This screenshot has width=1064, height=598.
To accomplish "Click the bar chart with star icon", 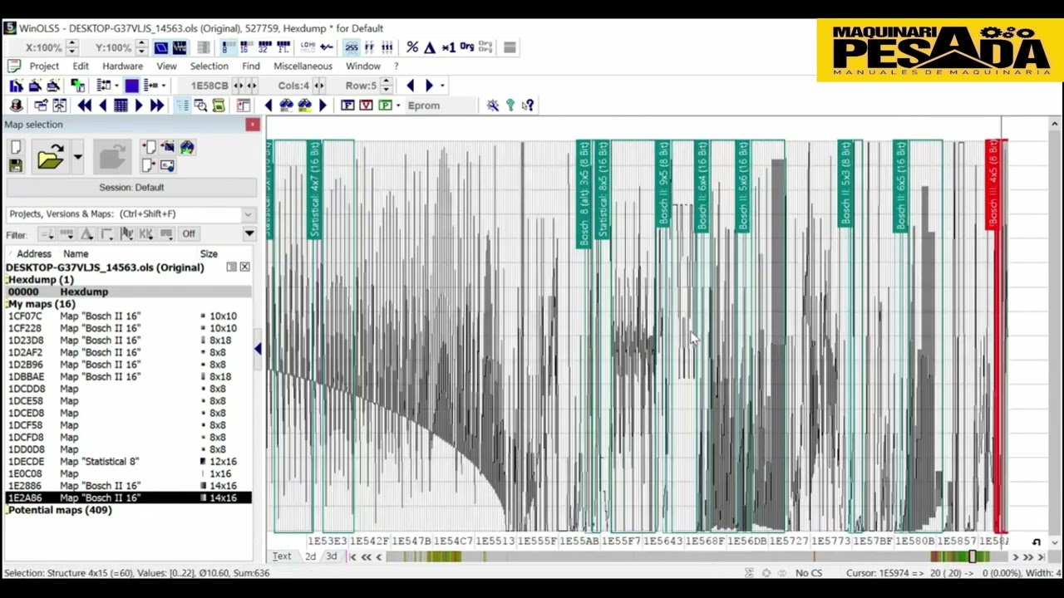I will (16, 86).
